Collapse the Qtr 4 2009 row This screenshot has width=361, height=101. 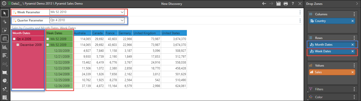coord(14,39)
